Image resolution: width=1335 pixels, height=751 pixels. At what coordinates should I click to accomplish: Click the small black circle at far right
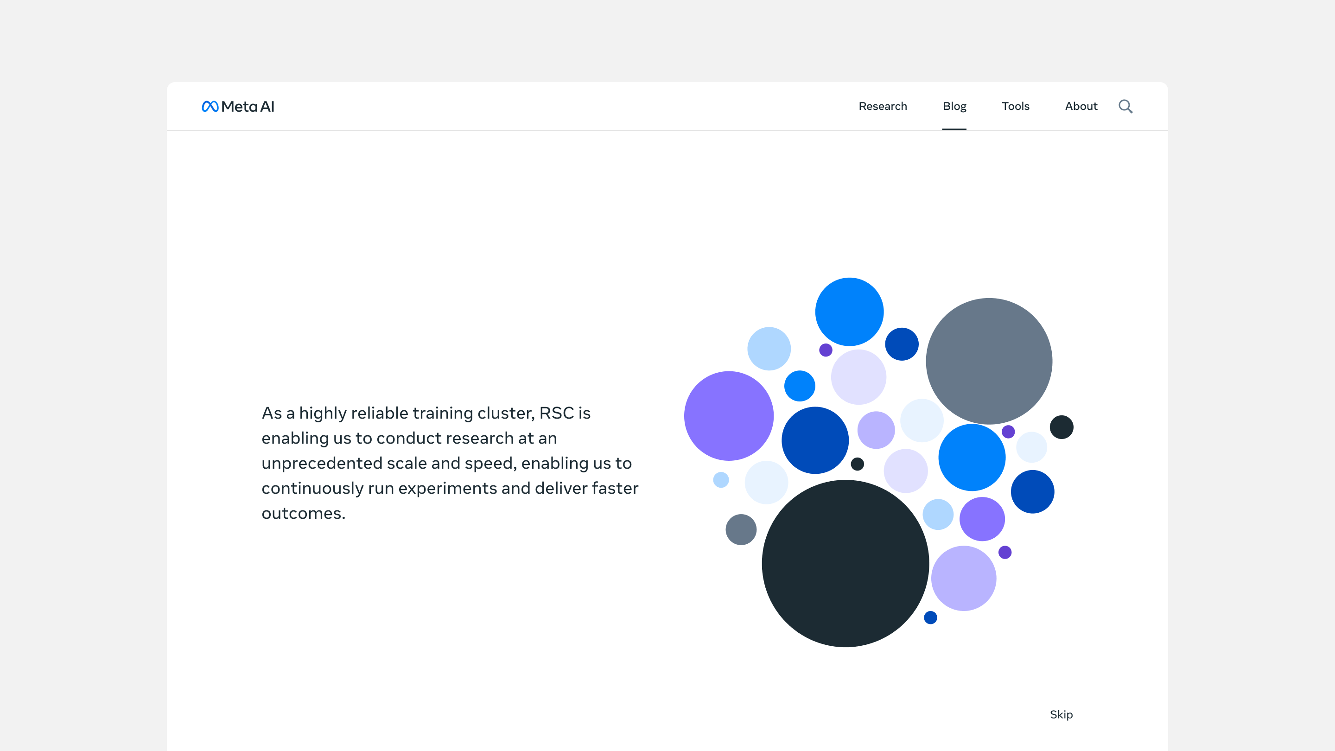[1062, 427]
